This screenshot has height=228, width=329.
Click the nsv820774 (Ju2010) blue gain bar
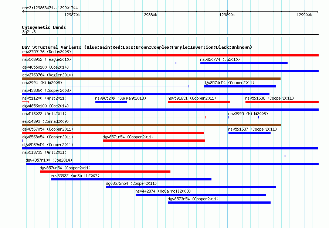click(244, 63)
